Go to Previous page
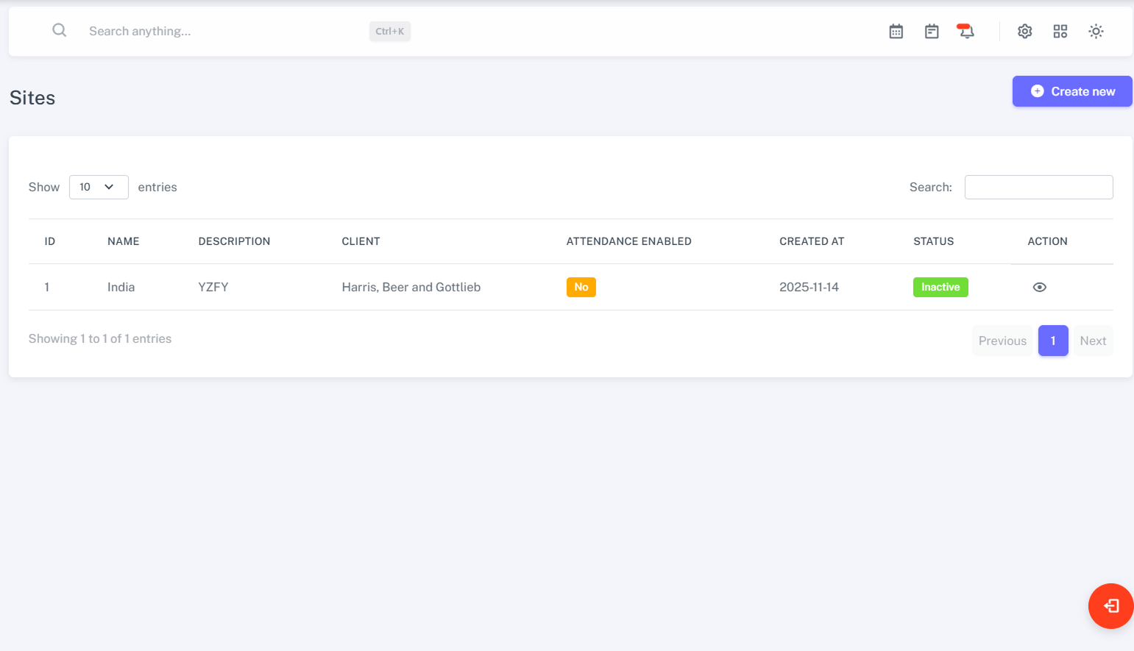Image resolution: width=1134 pixels, height=651 pixels. 1002,341
